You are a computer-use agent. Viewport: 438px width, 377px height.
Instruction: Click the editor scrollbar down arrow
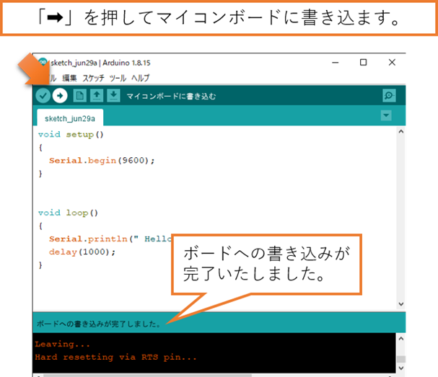(401, 304)
